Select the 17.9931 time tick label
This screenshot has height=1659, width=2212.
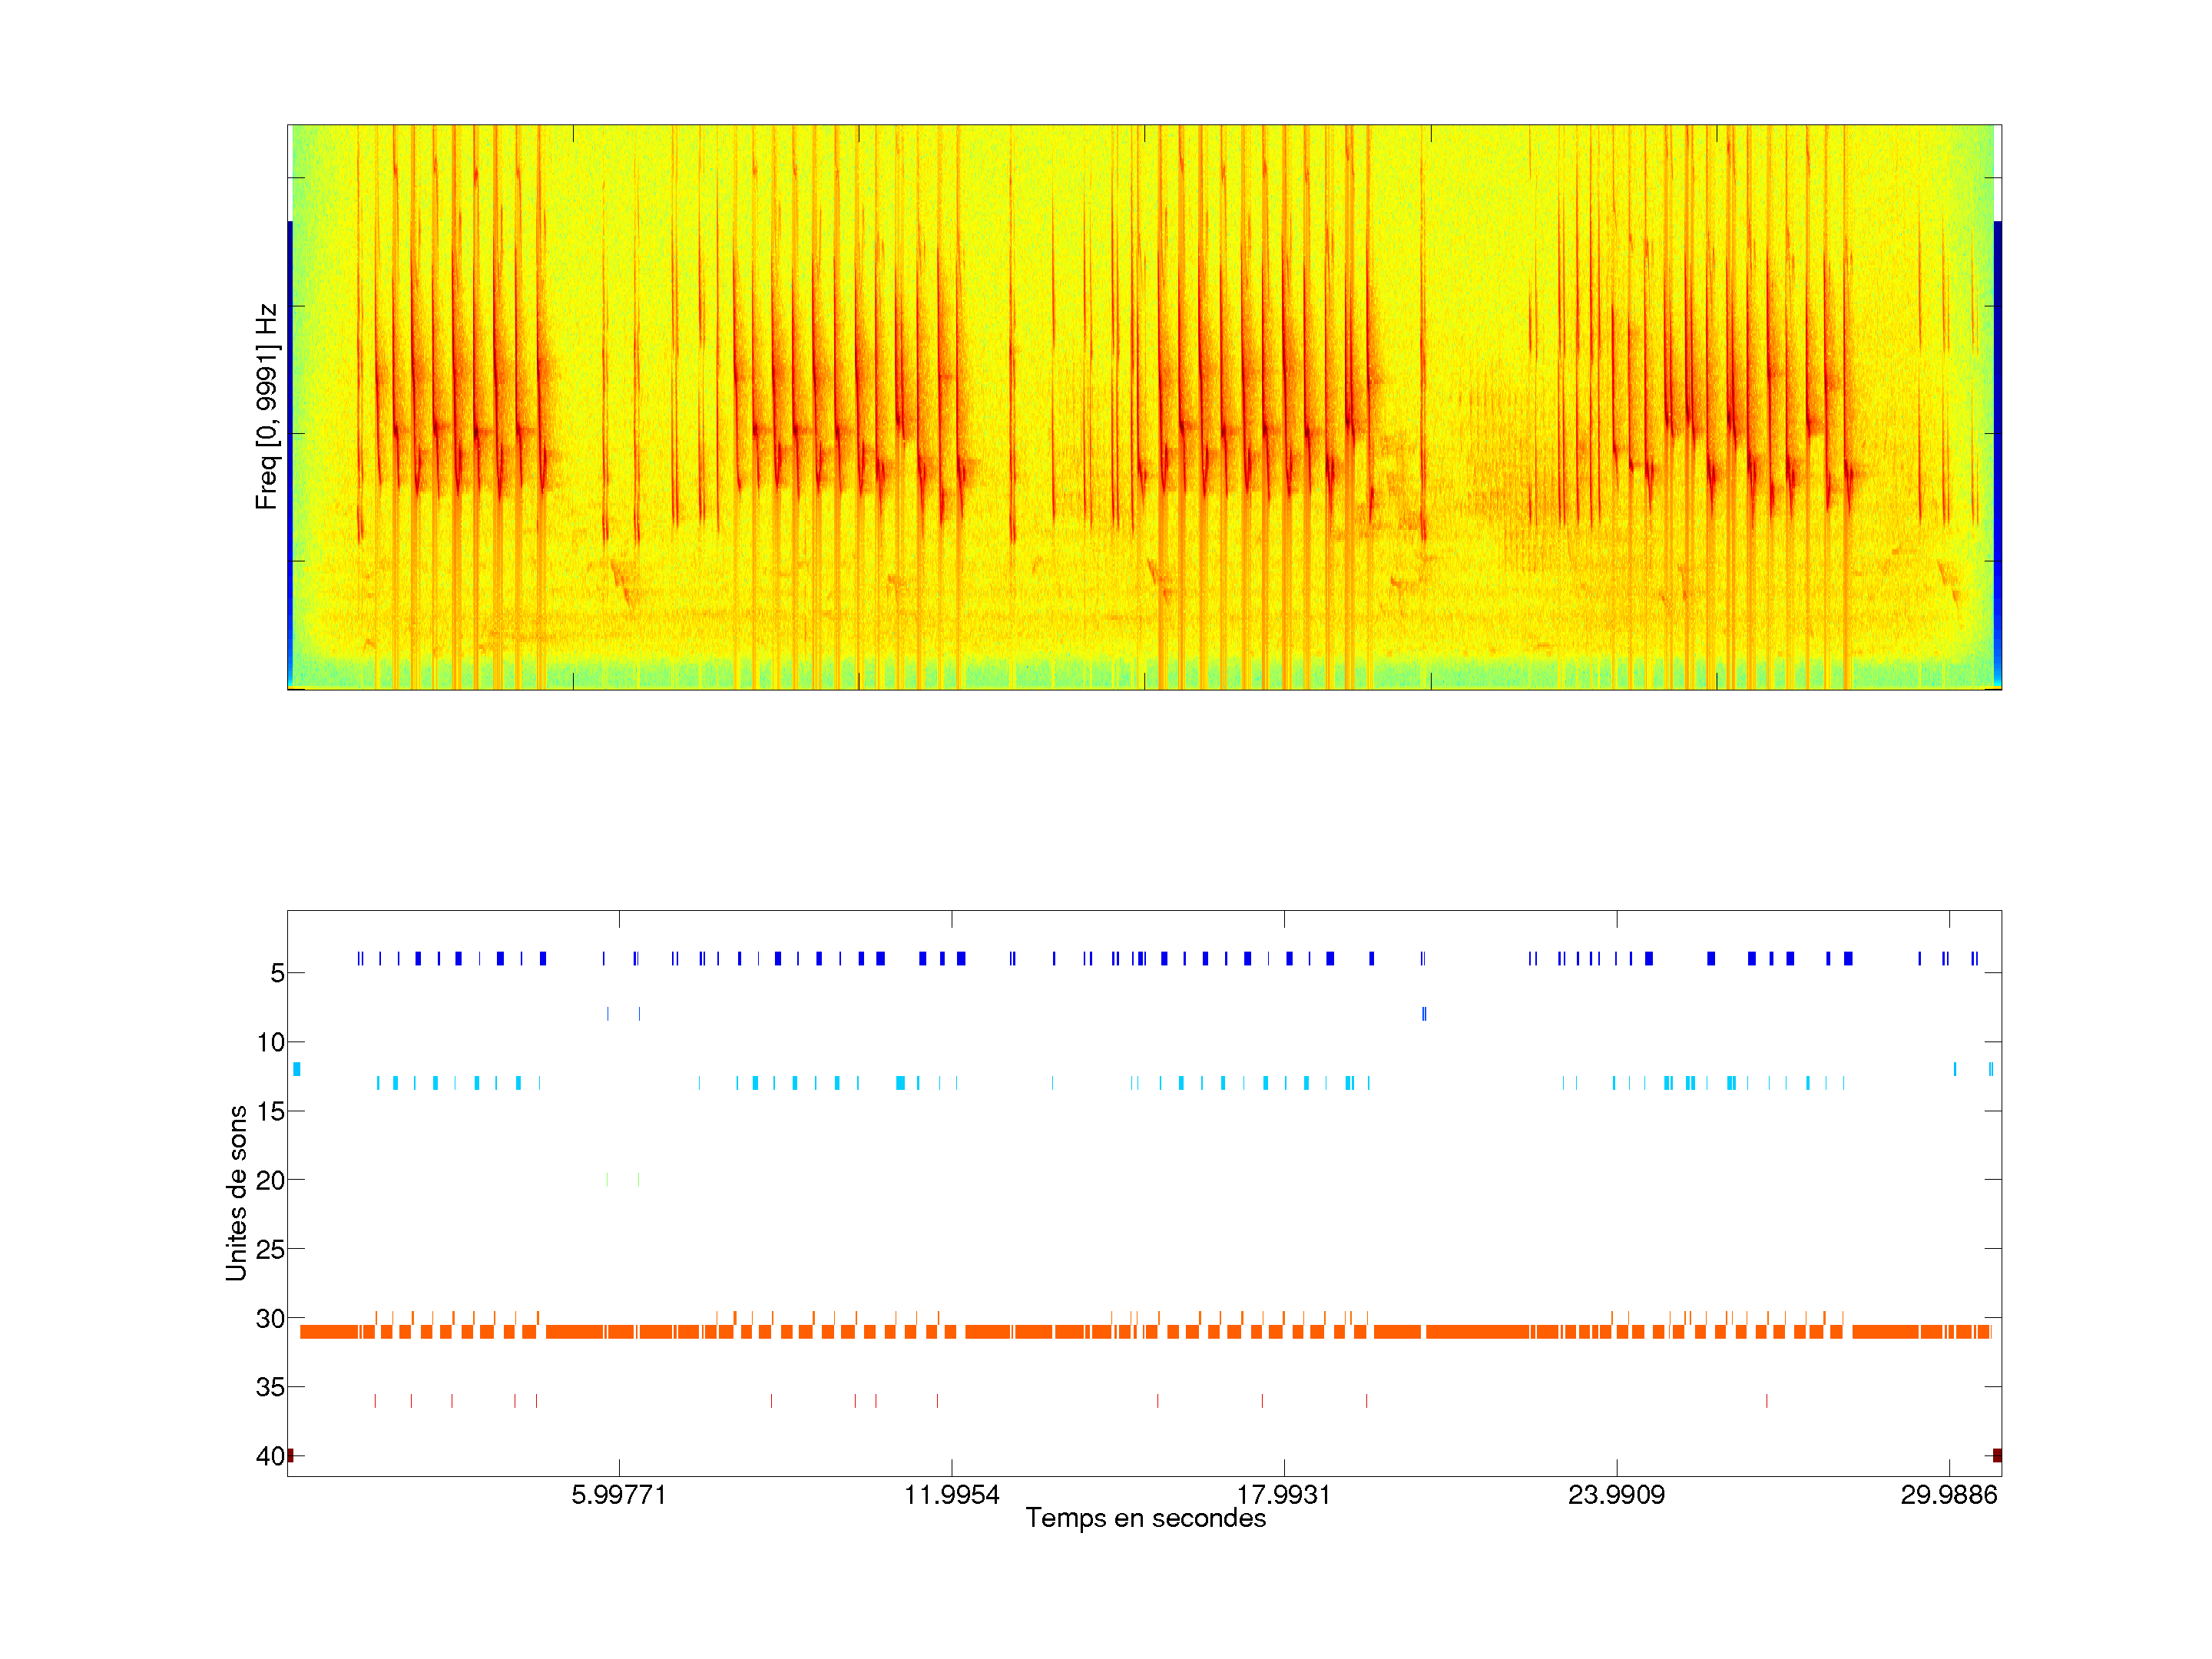[x=1283, y=1495]
